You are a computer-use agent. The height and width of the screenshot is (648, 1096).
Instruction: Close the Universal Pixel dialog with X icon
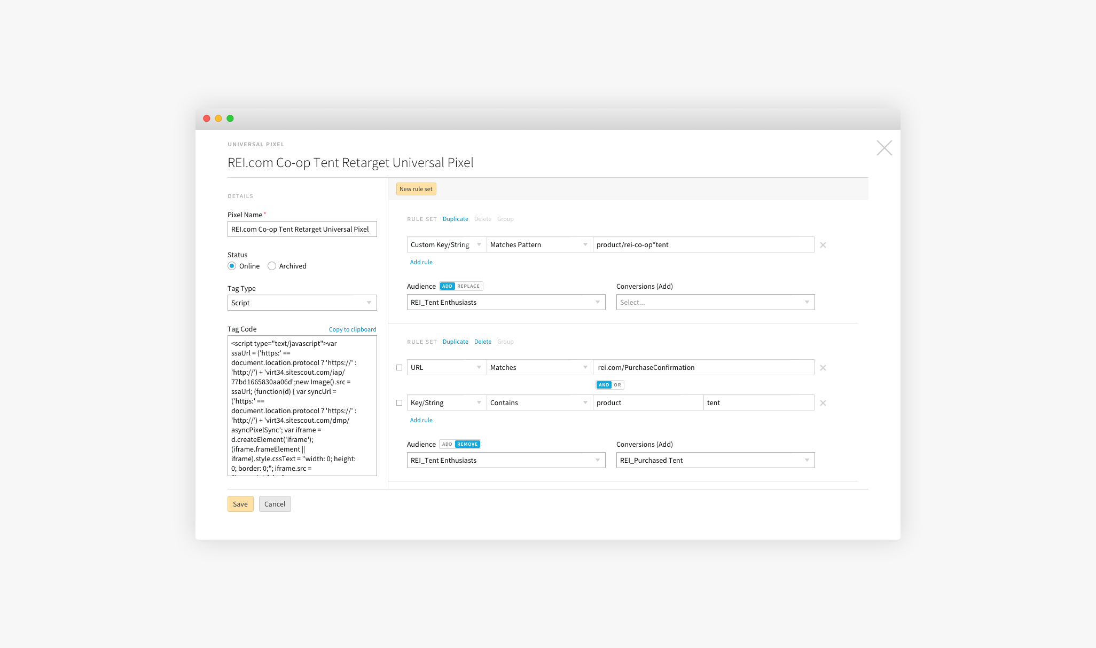coord(884,148)
